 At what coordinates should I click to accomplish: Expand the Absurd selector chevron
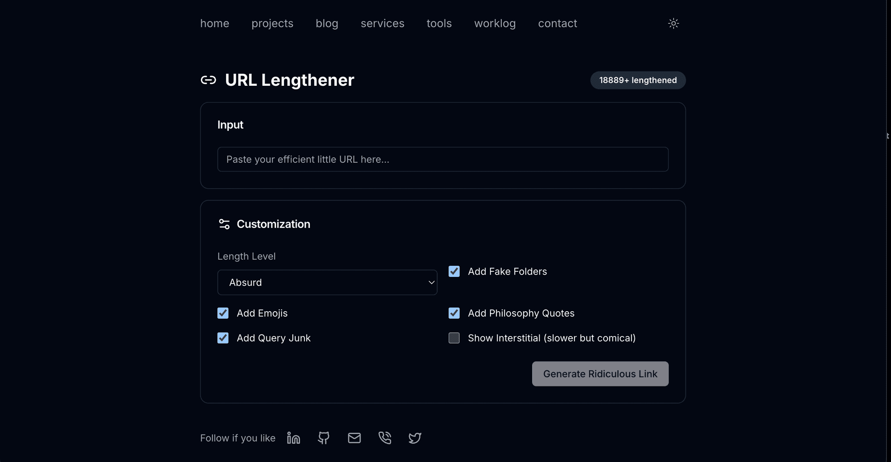[431, 282]
